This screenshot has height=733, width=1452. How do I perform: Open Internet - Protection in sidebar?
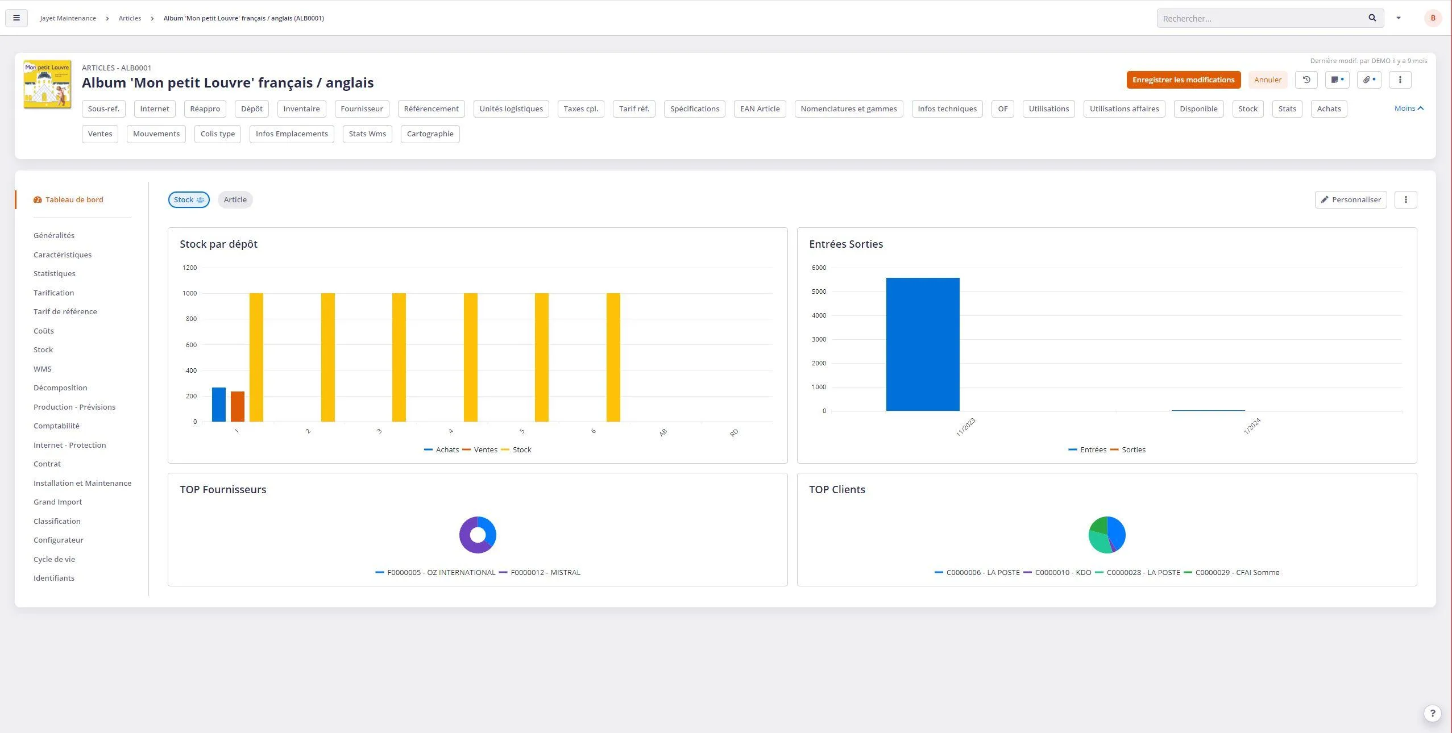(x=70, y=445)
